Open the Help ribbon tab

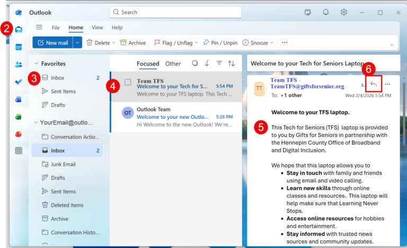(117, 27)
